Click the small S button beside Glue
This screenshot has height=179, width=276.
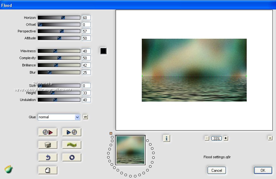point(85,117)
